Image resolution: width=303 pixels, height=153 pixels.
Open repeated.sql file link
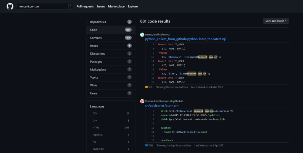click(x=185, y=39)
